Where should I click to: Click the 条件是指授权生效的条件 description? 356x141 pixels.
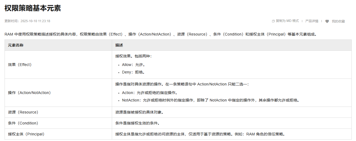(x=137, y=123)
